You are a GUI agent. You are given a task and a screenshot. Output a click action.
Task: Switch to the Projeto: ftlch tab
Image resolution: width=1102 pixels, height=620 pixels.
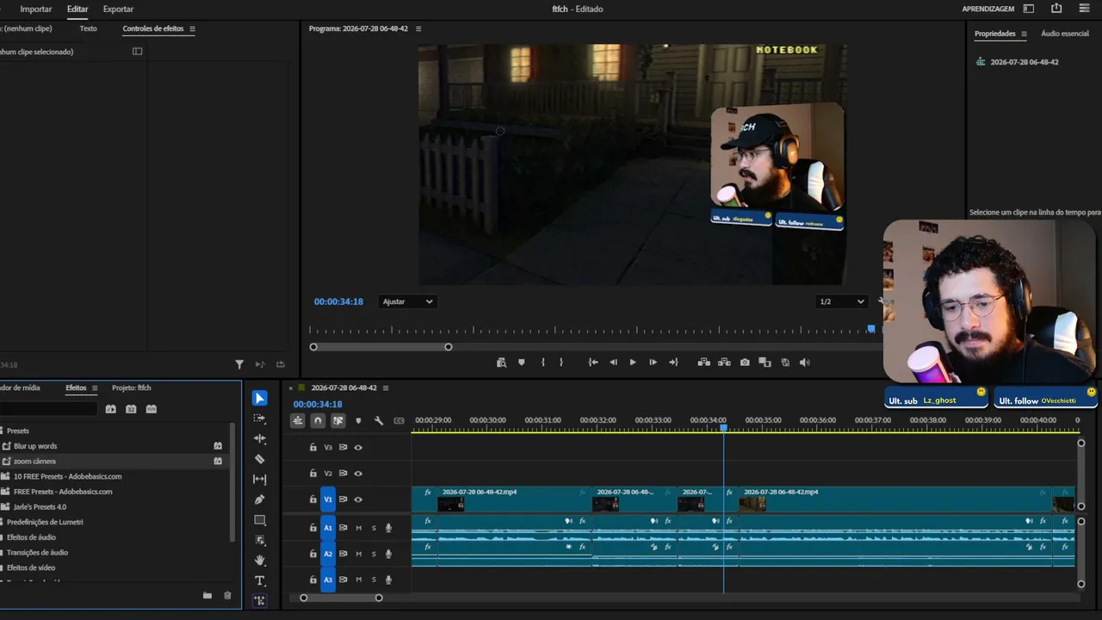(x=132, y=388)
